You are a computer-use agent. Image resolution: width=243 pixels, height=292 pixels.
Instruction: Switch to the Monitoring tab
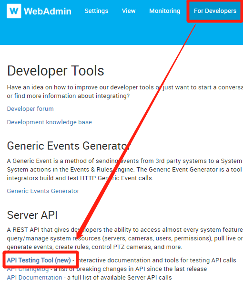click(165, 11)
